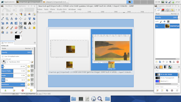Select the Ellipse Select tool
This screenshot has width=181, height=102.
tap(7, 14)
